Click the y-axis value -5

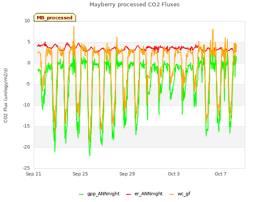tap(28, 84)
